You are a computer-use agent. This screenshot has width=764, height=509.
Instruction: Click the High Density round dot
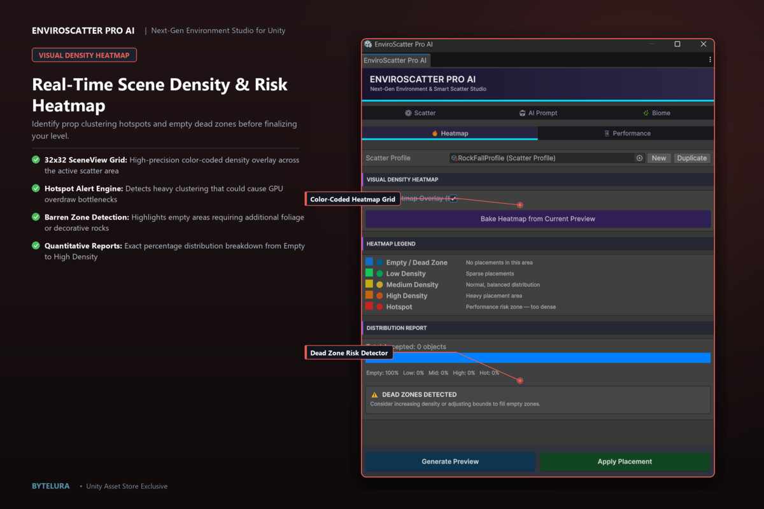[x=379, y=296]
